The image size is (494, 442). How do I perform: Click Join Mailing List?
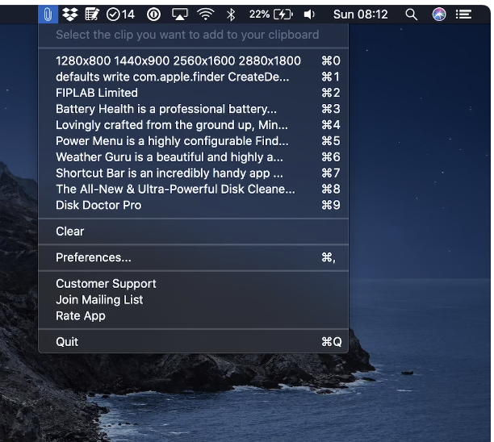pyautogui.click(x=193, y=300)
